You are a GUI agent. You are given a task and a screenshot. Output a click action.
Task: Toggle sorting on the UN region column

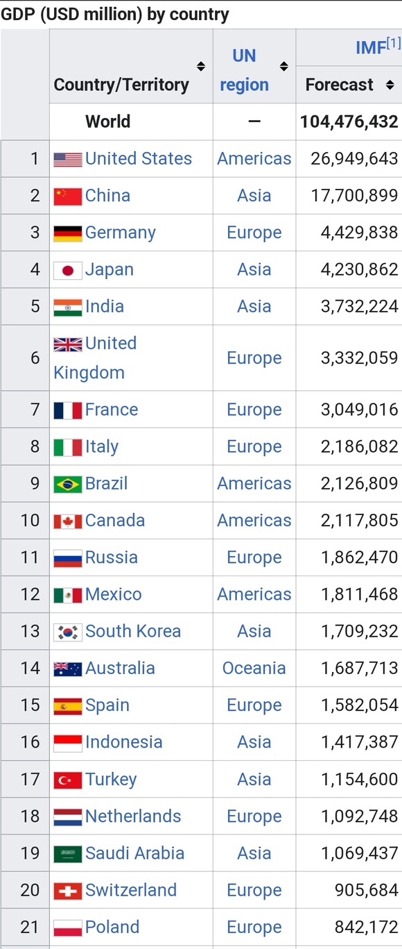[x=284, y=67]
